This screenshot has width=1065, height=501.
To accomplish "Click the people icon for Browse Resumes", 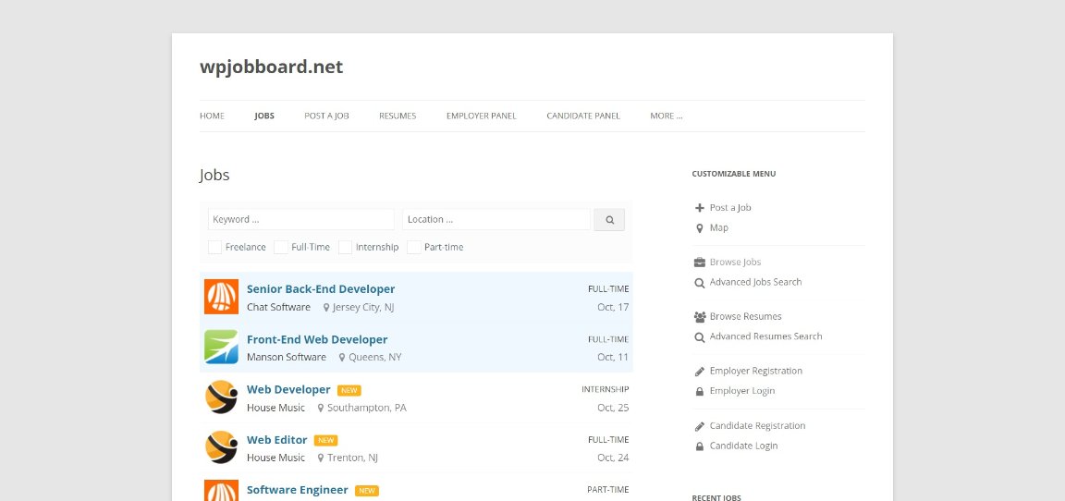I will 700,317.
